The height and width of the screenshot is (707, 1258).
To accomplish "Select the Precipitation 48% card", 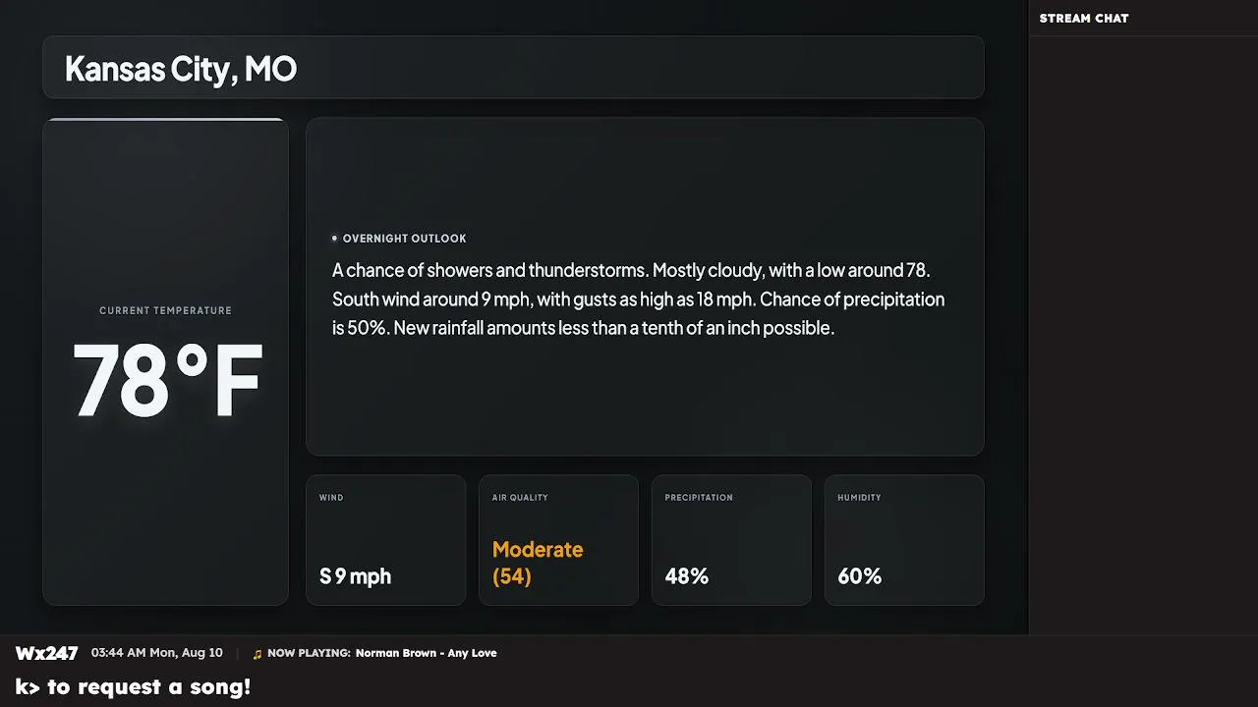I will [x=731, y=540].
